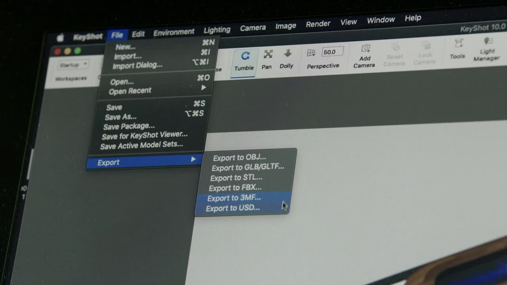
Task: Click Save for KeyShot Viewer
Action: click(145, 136)
